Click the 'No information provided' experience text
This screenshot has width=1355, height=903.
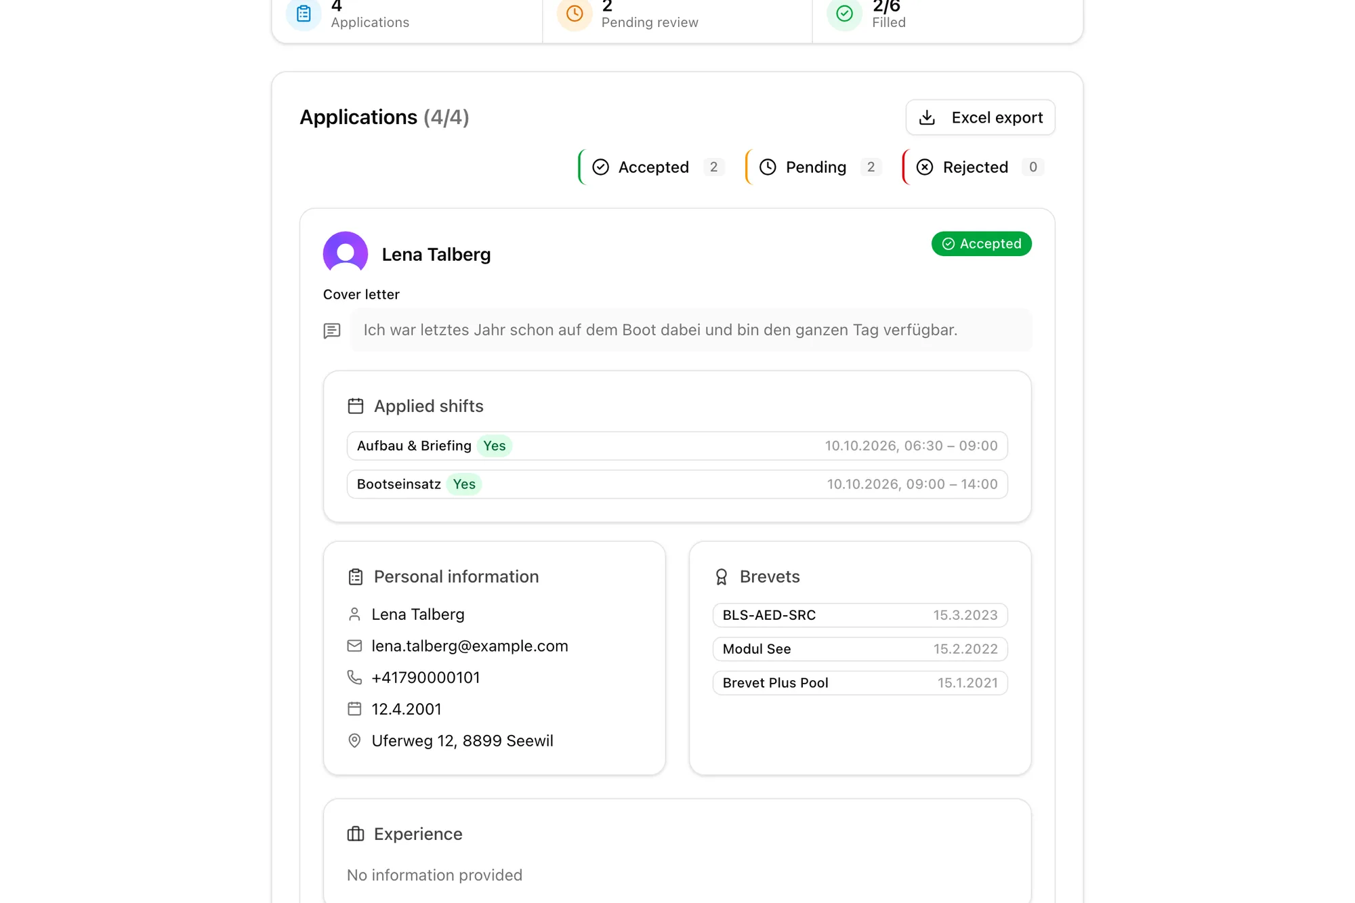click(434, 875)
